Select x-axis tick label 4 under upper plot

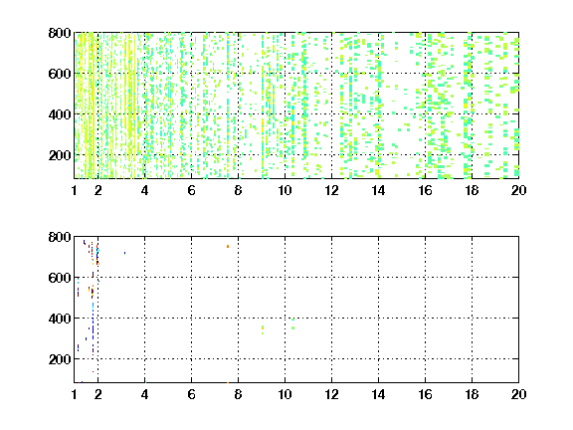[144, 190]
